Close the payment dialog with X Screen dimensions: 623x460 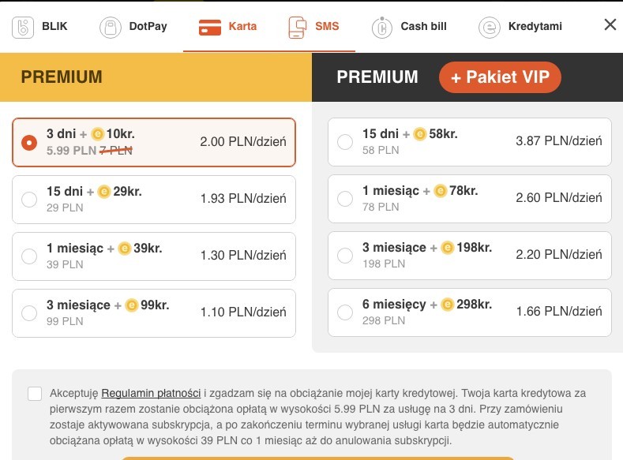point(610,24)
